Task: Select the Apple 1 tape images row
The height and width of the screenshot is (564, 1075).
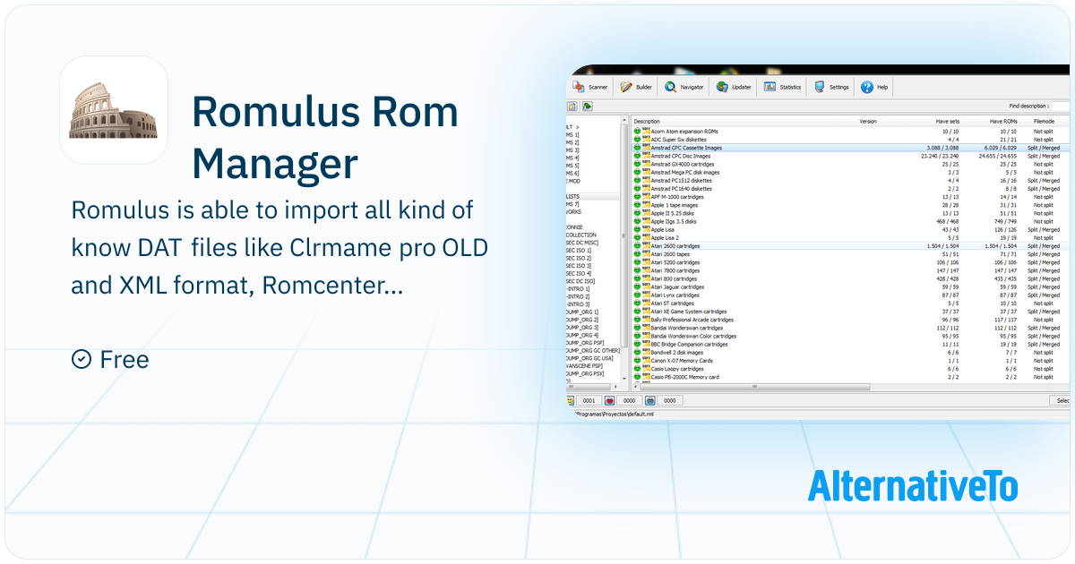Action: pyautogui.click(x=851, y=205)
